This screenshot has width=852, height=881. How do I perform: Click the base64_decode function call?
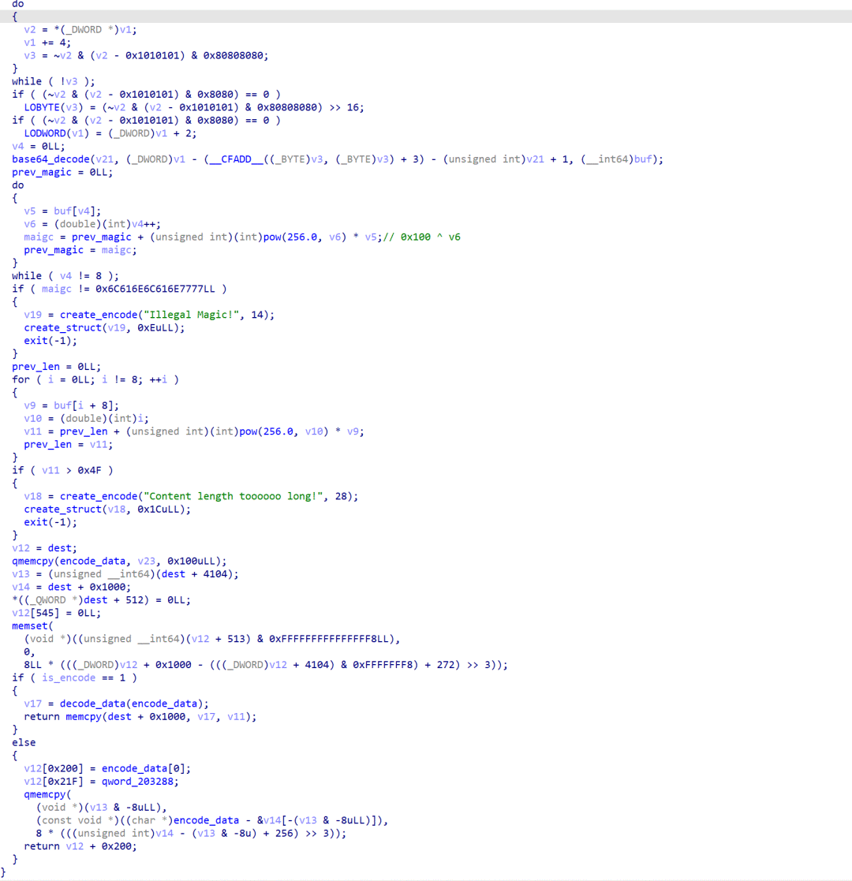coord(50,159)
